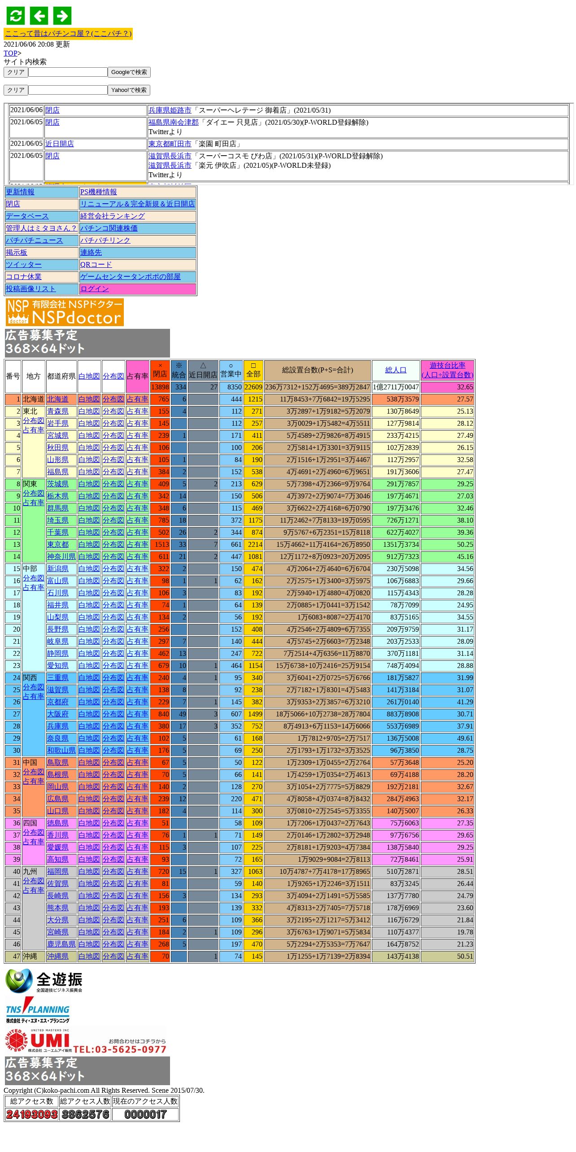
Task: Click the green reload icon
Action: click(16, 16)
